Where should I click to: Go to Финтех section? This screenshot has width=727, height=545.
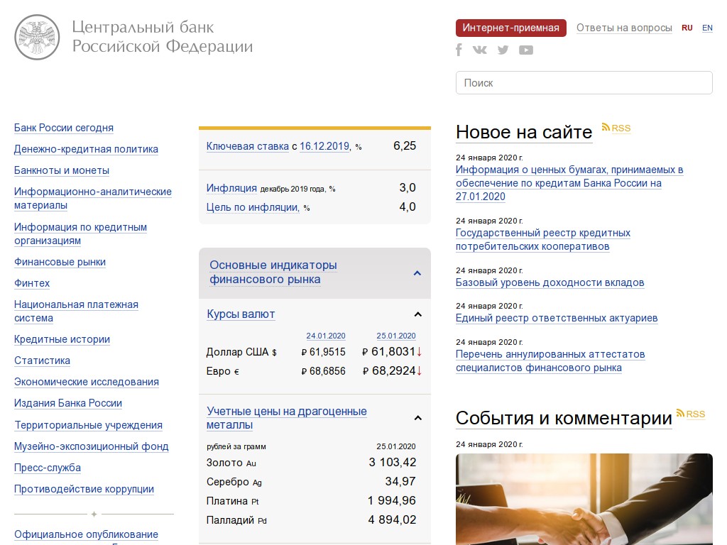coord(31,283)
